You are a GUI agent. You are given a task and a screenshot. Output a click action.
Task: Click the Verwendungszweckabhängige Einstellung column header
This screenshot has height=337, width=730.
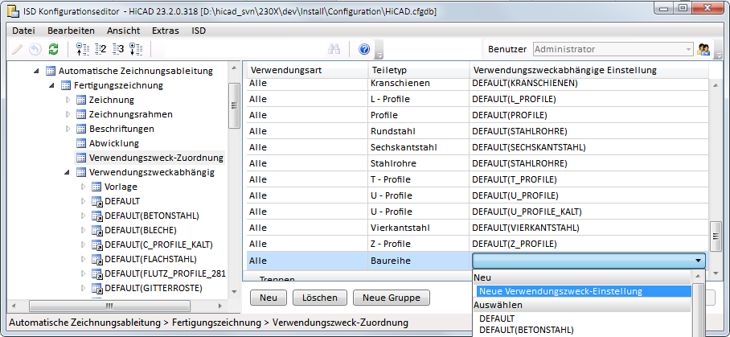pyautogui.click(x=589, y=70)
